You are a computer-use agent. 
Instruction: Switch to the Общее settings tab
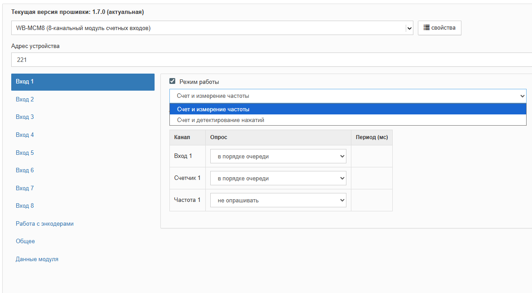coord(25,241)
